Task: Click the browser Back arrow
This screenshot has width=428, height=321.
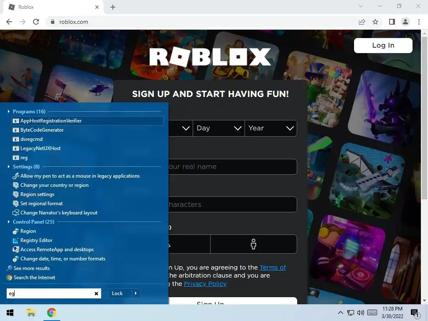Action: [9, 22]
